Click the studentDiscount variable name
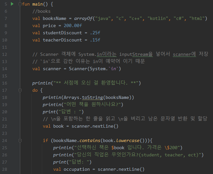The height and width of the screenshot is (174, 213). (x=62, y=33)
